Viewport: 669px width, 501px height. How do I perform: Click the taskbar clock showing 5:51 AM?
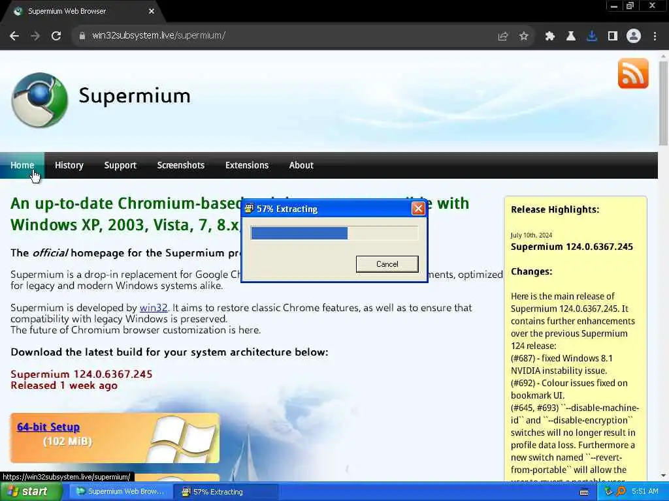645,492
